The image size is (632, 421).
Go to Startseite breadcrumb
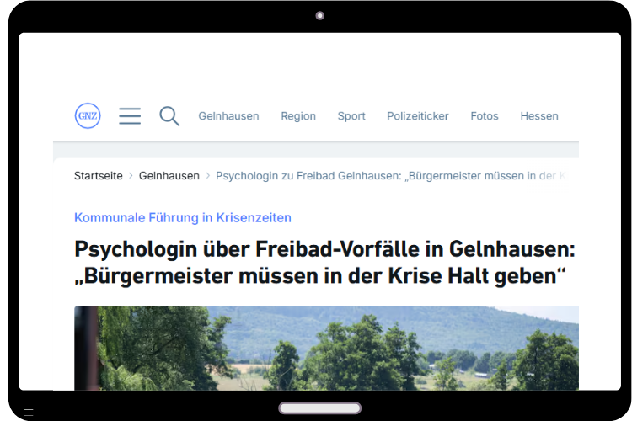[99, 176]
